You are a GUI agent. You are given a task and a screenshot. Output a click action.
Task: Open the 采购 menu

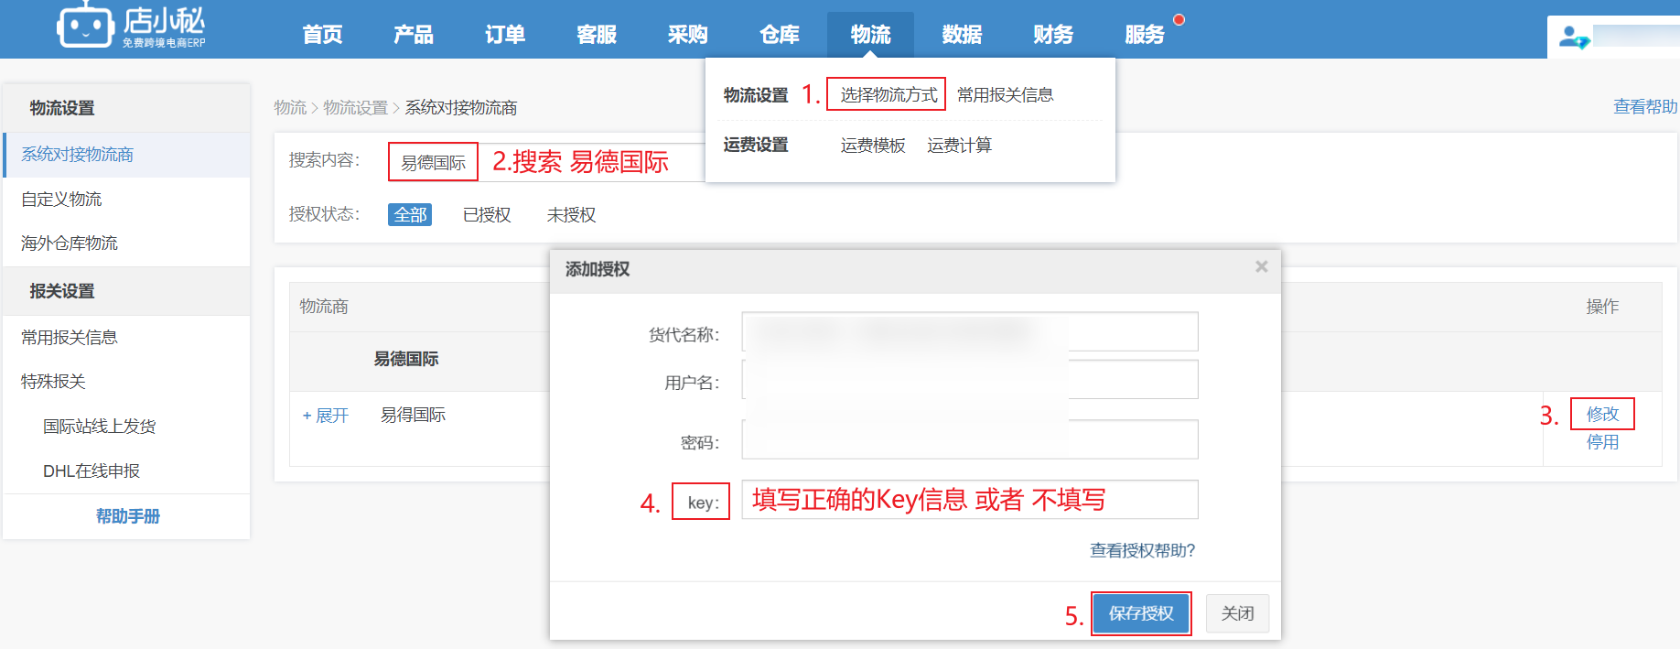pyautogui.click(x=688, y=35)
